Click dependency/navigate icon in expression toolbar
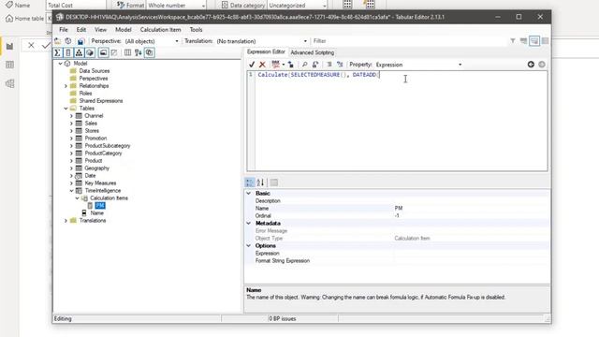 tap(291, 65)
